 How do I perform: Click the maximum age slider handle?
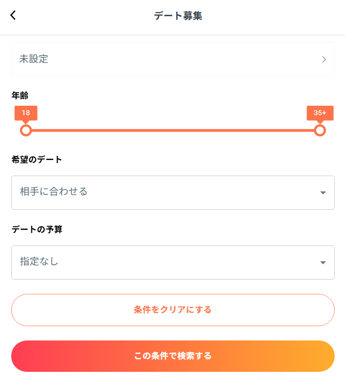point(319,130)
